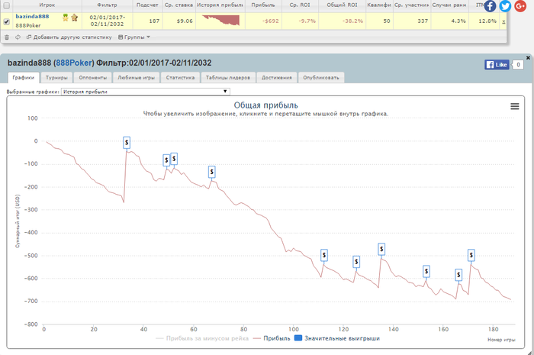The image size is (534, 355).
Task: Click the Игрок column header
Action: [x=47, y=5]
